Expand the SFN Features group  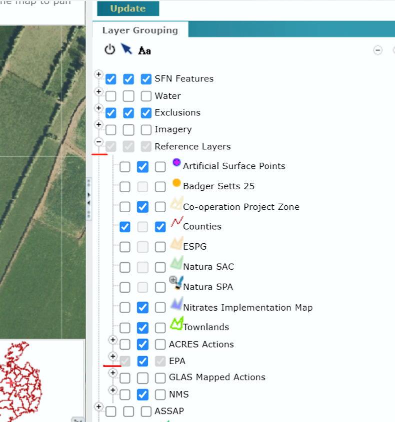pos(98,74)
